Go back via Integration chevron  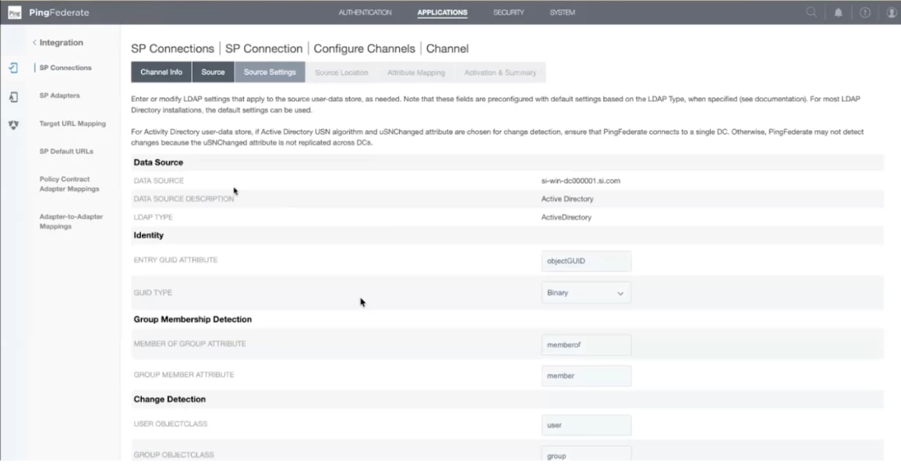[34, 43]
